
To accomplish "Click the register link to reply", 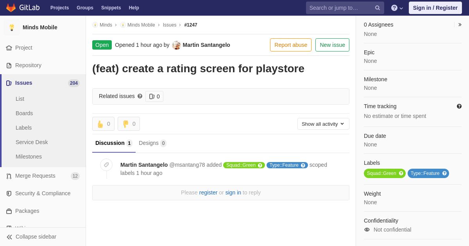I will [208, 193].
